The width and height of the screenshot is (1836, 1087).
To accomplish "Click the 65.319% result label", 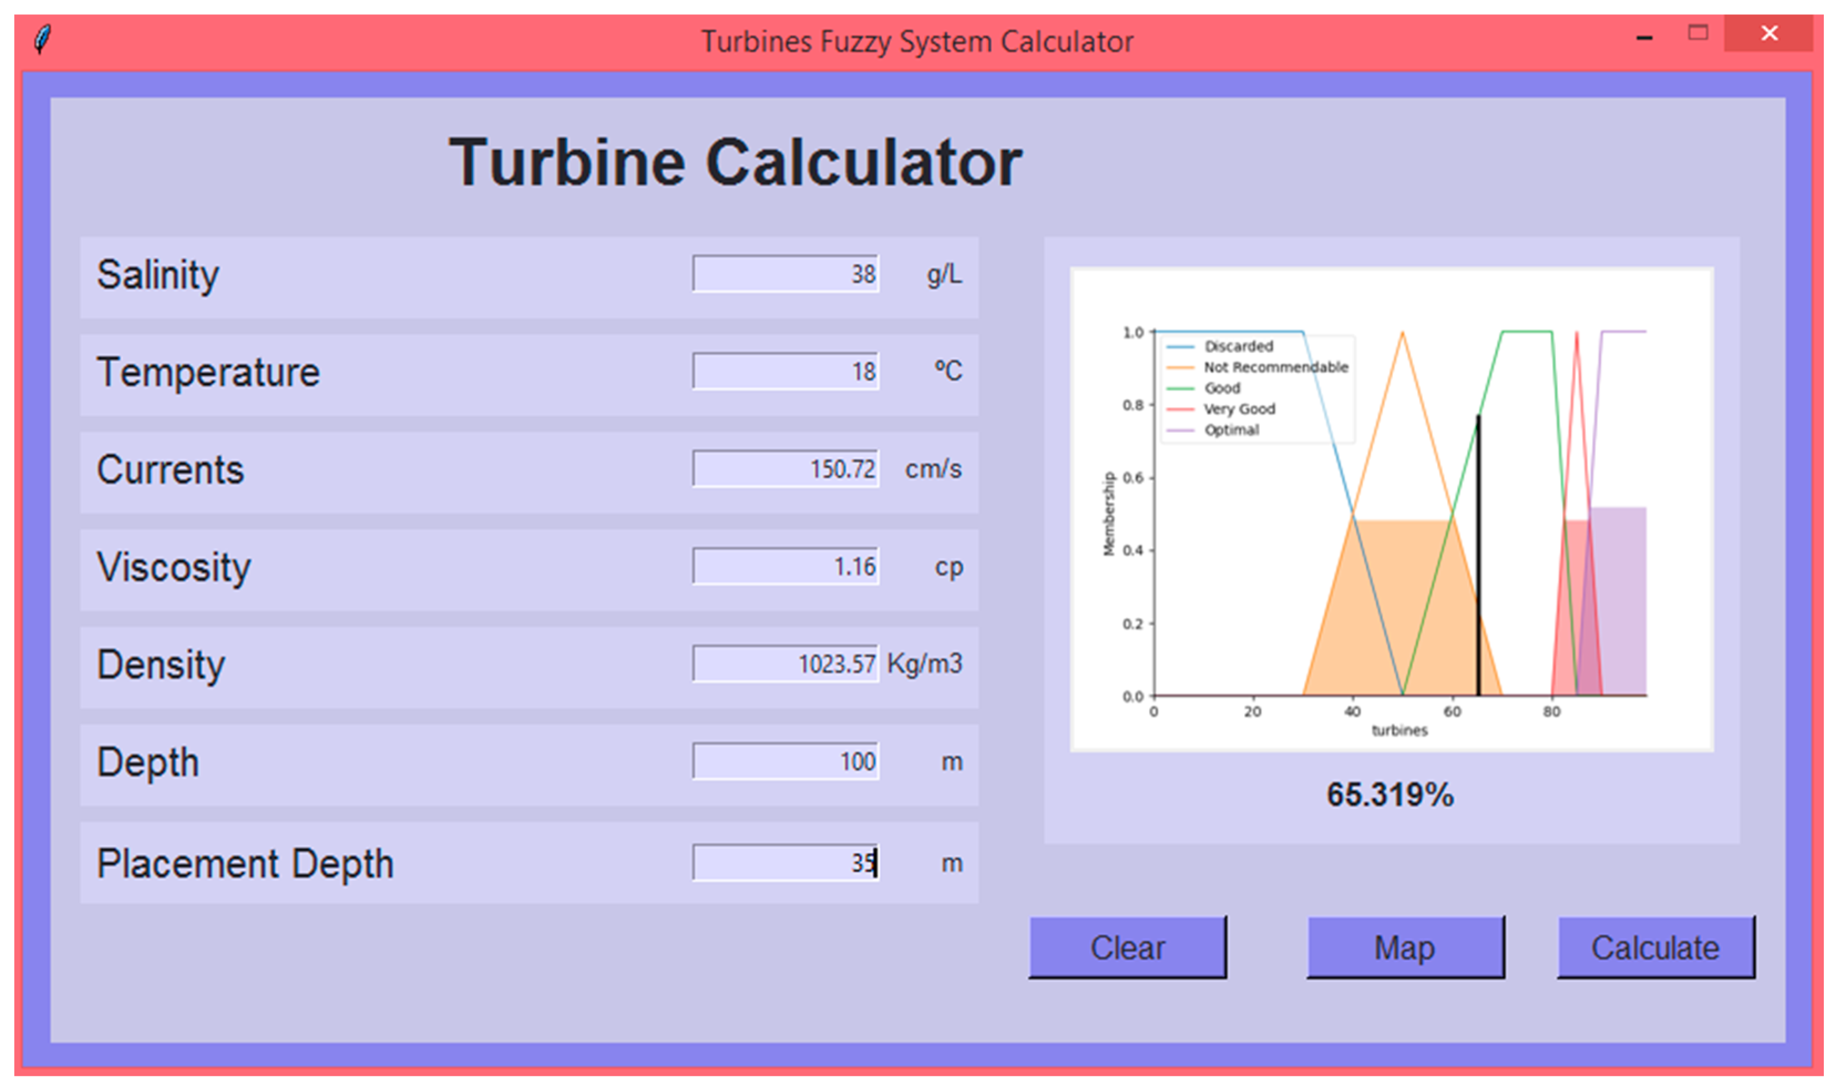I will point(1389,794).
